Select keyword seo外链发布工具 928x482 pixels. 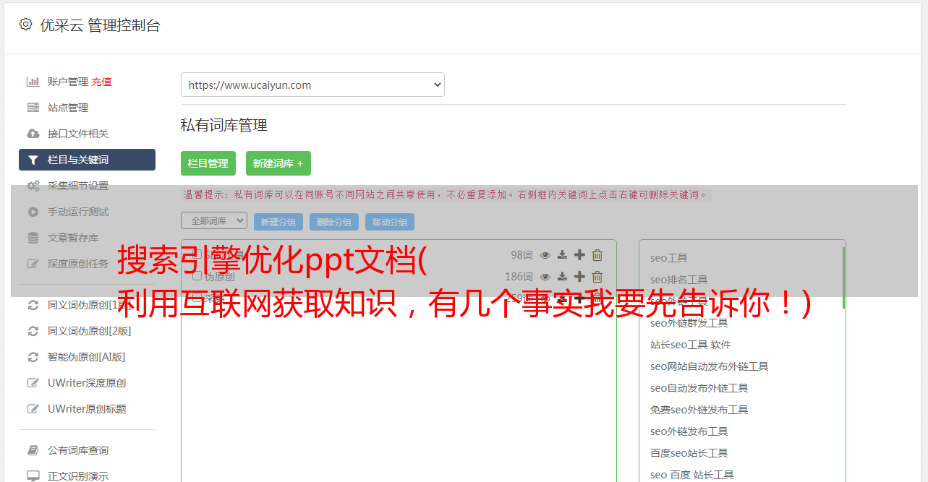tap(689, 431)
